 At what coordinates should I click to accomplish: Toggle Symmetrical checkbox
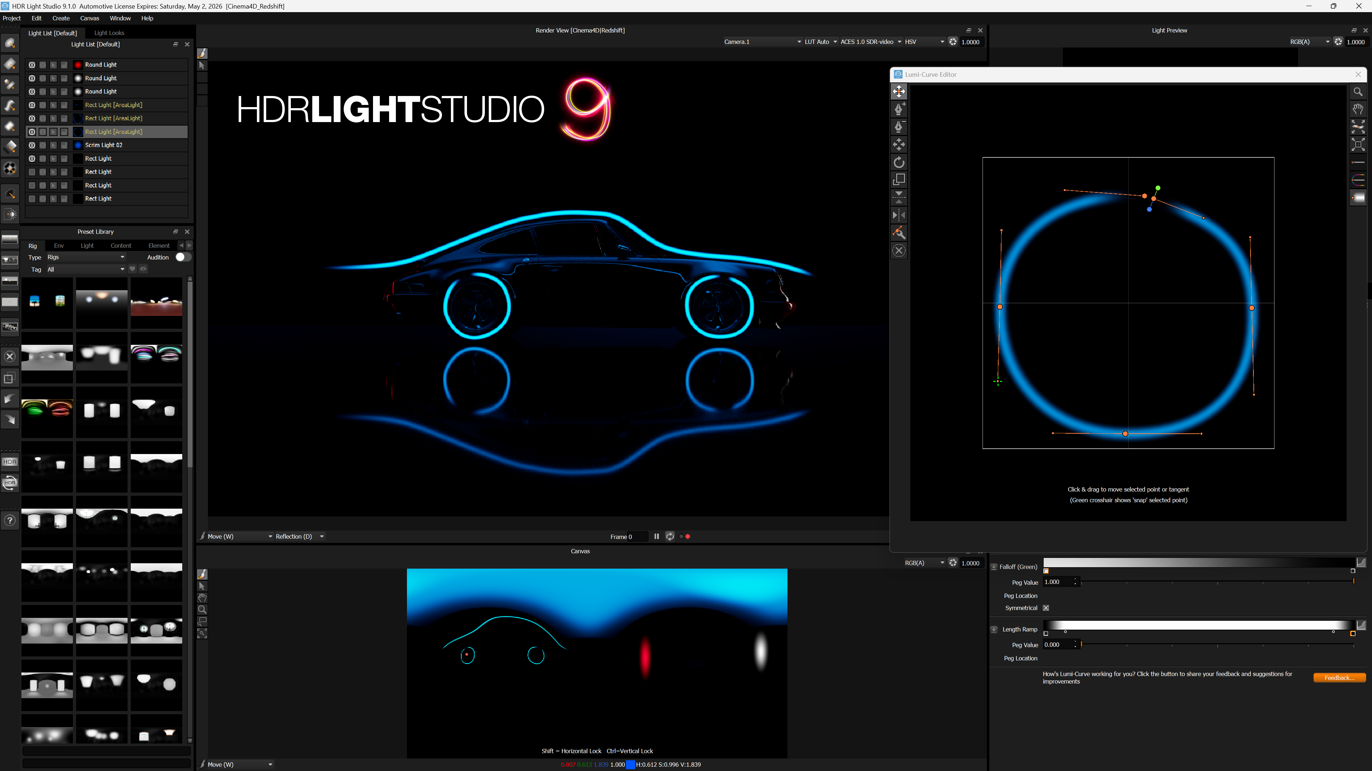click(x=1046, y=608)
